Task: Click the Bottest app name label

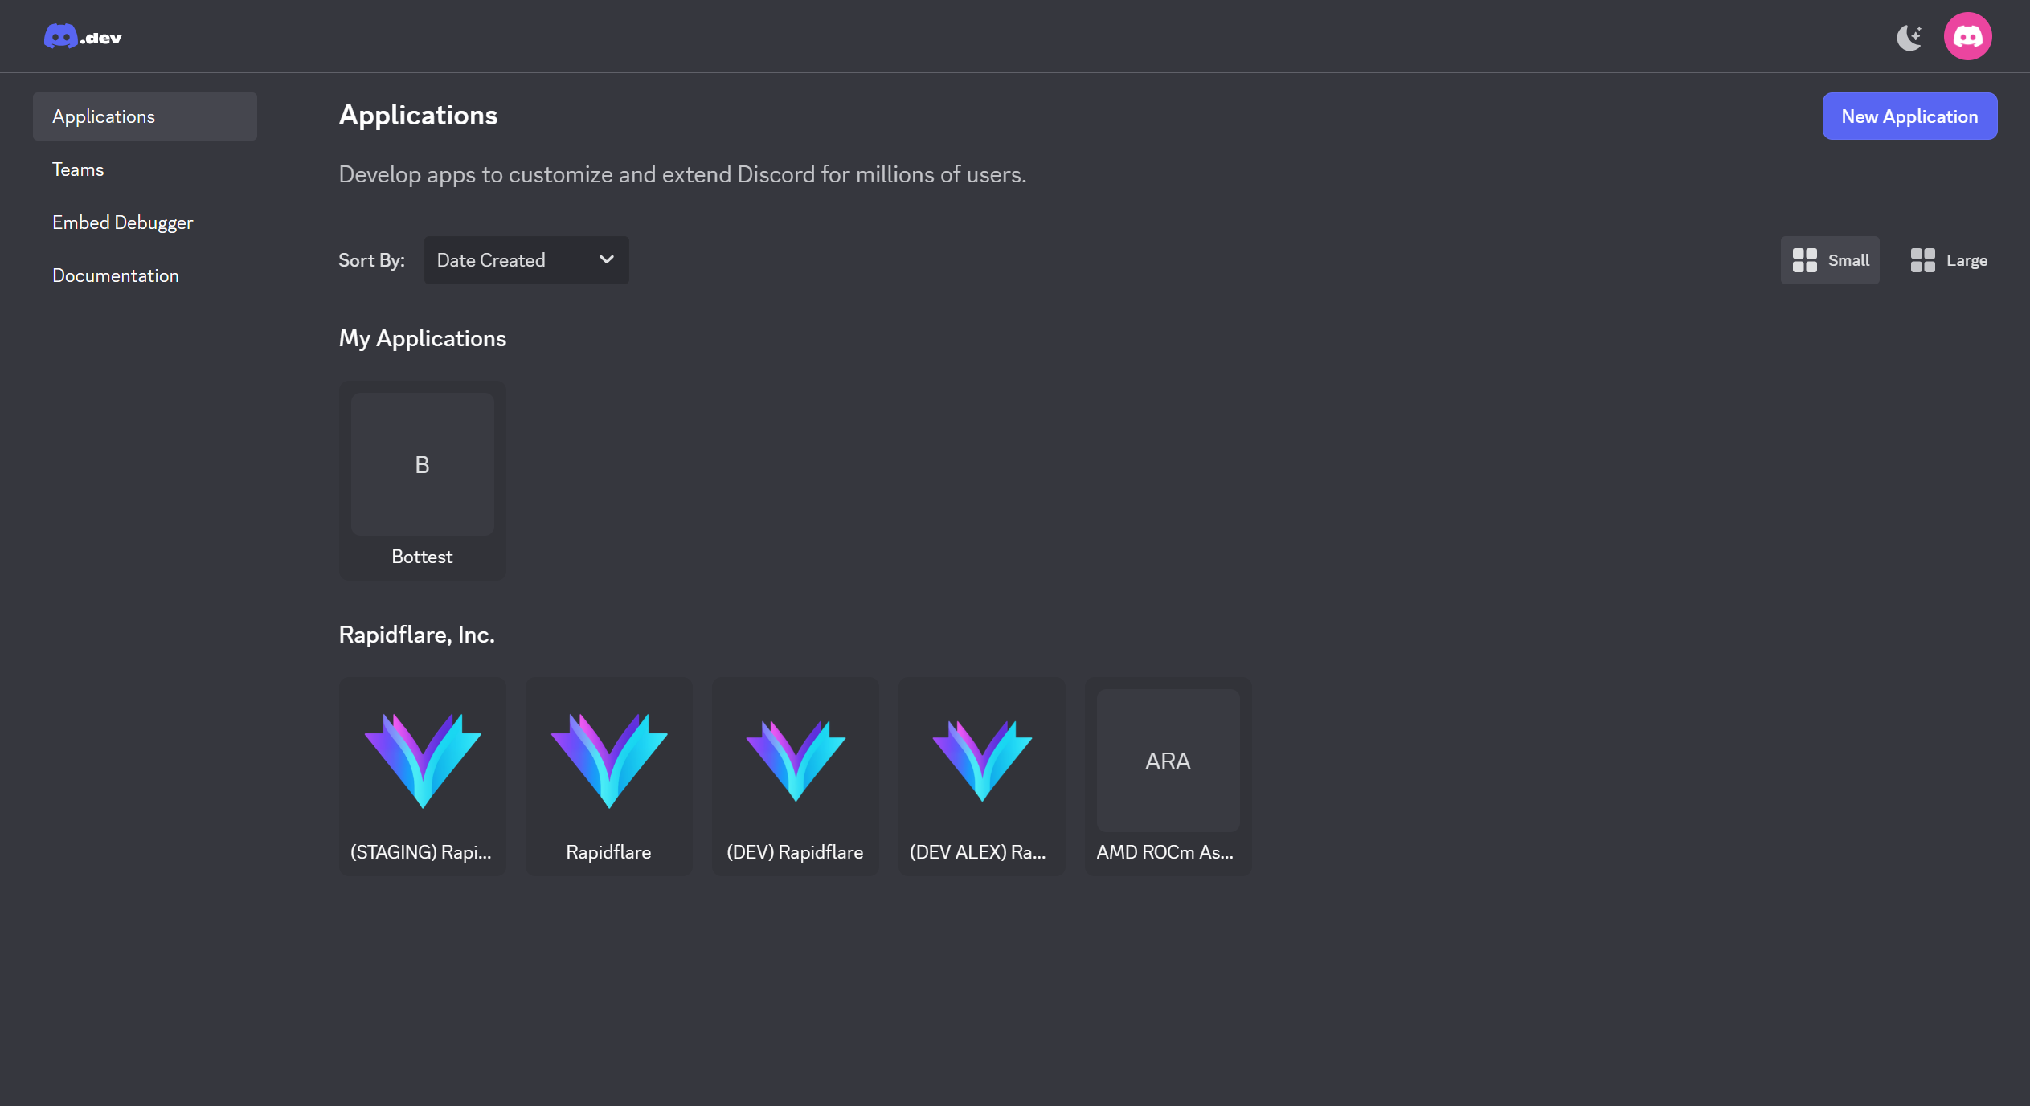Action: tap(422, 557)
